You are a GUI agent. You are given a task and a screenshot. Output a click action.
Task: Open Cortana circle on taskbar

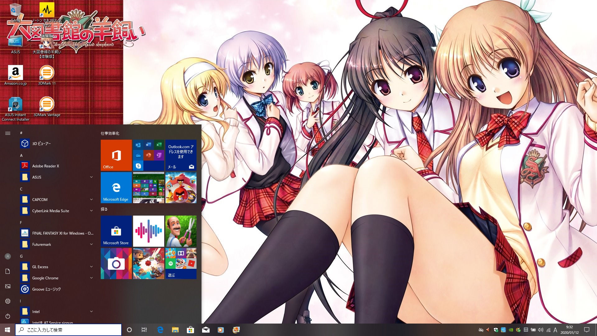pyautogui.click(x=129, y=330)
